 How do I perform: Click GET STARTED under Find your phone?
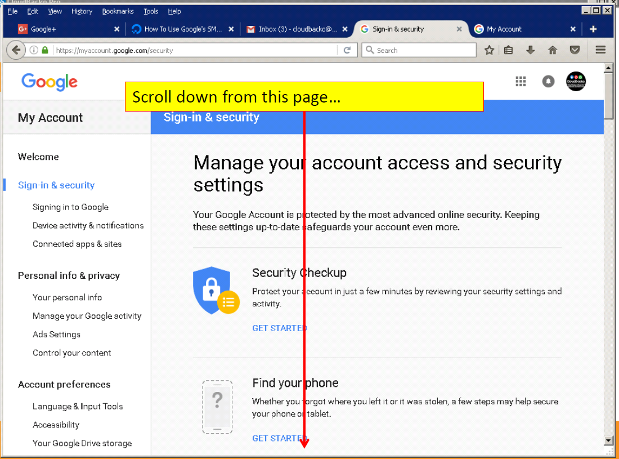[x=280, y=439]
